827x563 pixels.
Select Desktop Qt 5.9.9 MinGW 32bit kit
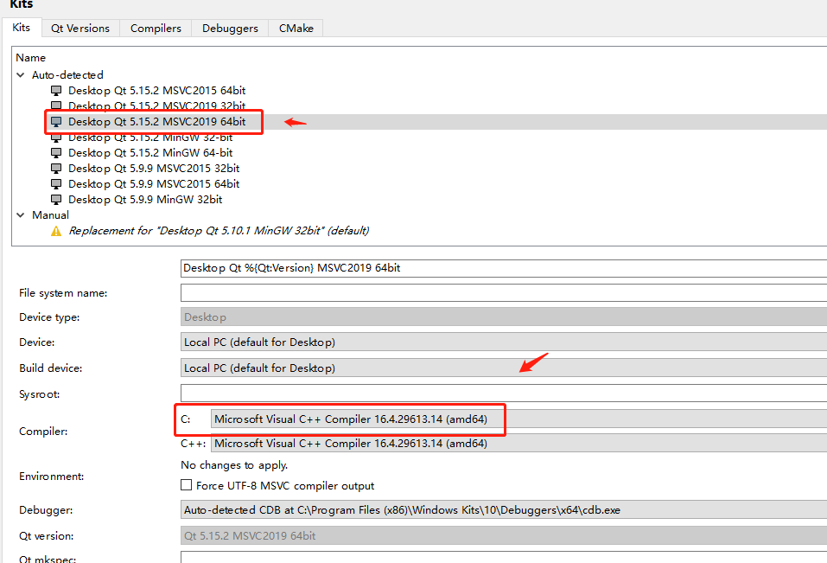(x=145, y=200)
